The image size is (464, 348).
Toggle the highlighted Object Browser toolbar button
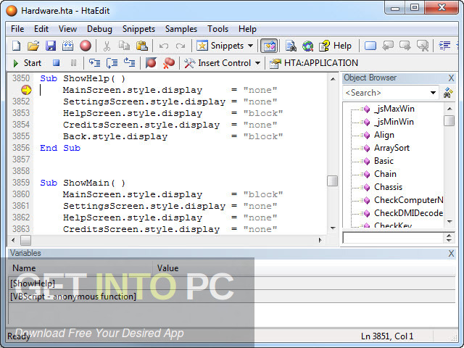click(269, 46)
